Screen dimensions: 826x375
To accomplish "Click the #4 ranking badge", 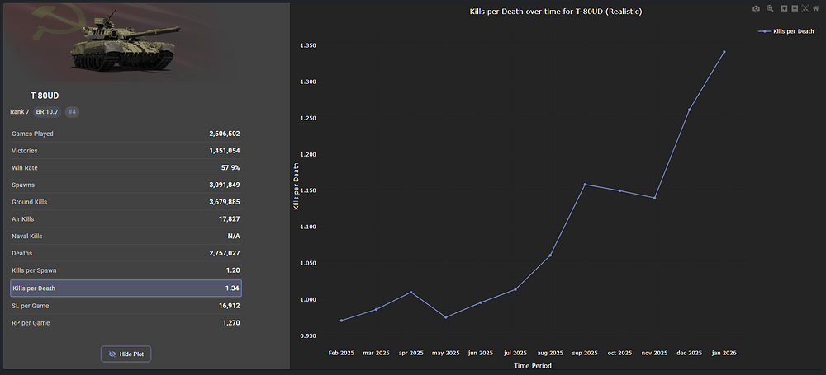I will pos(72,111).
